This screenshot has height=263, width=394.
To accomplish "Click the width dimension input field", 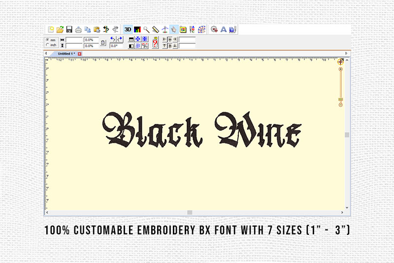I will [x=74, y=40].
